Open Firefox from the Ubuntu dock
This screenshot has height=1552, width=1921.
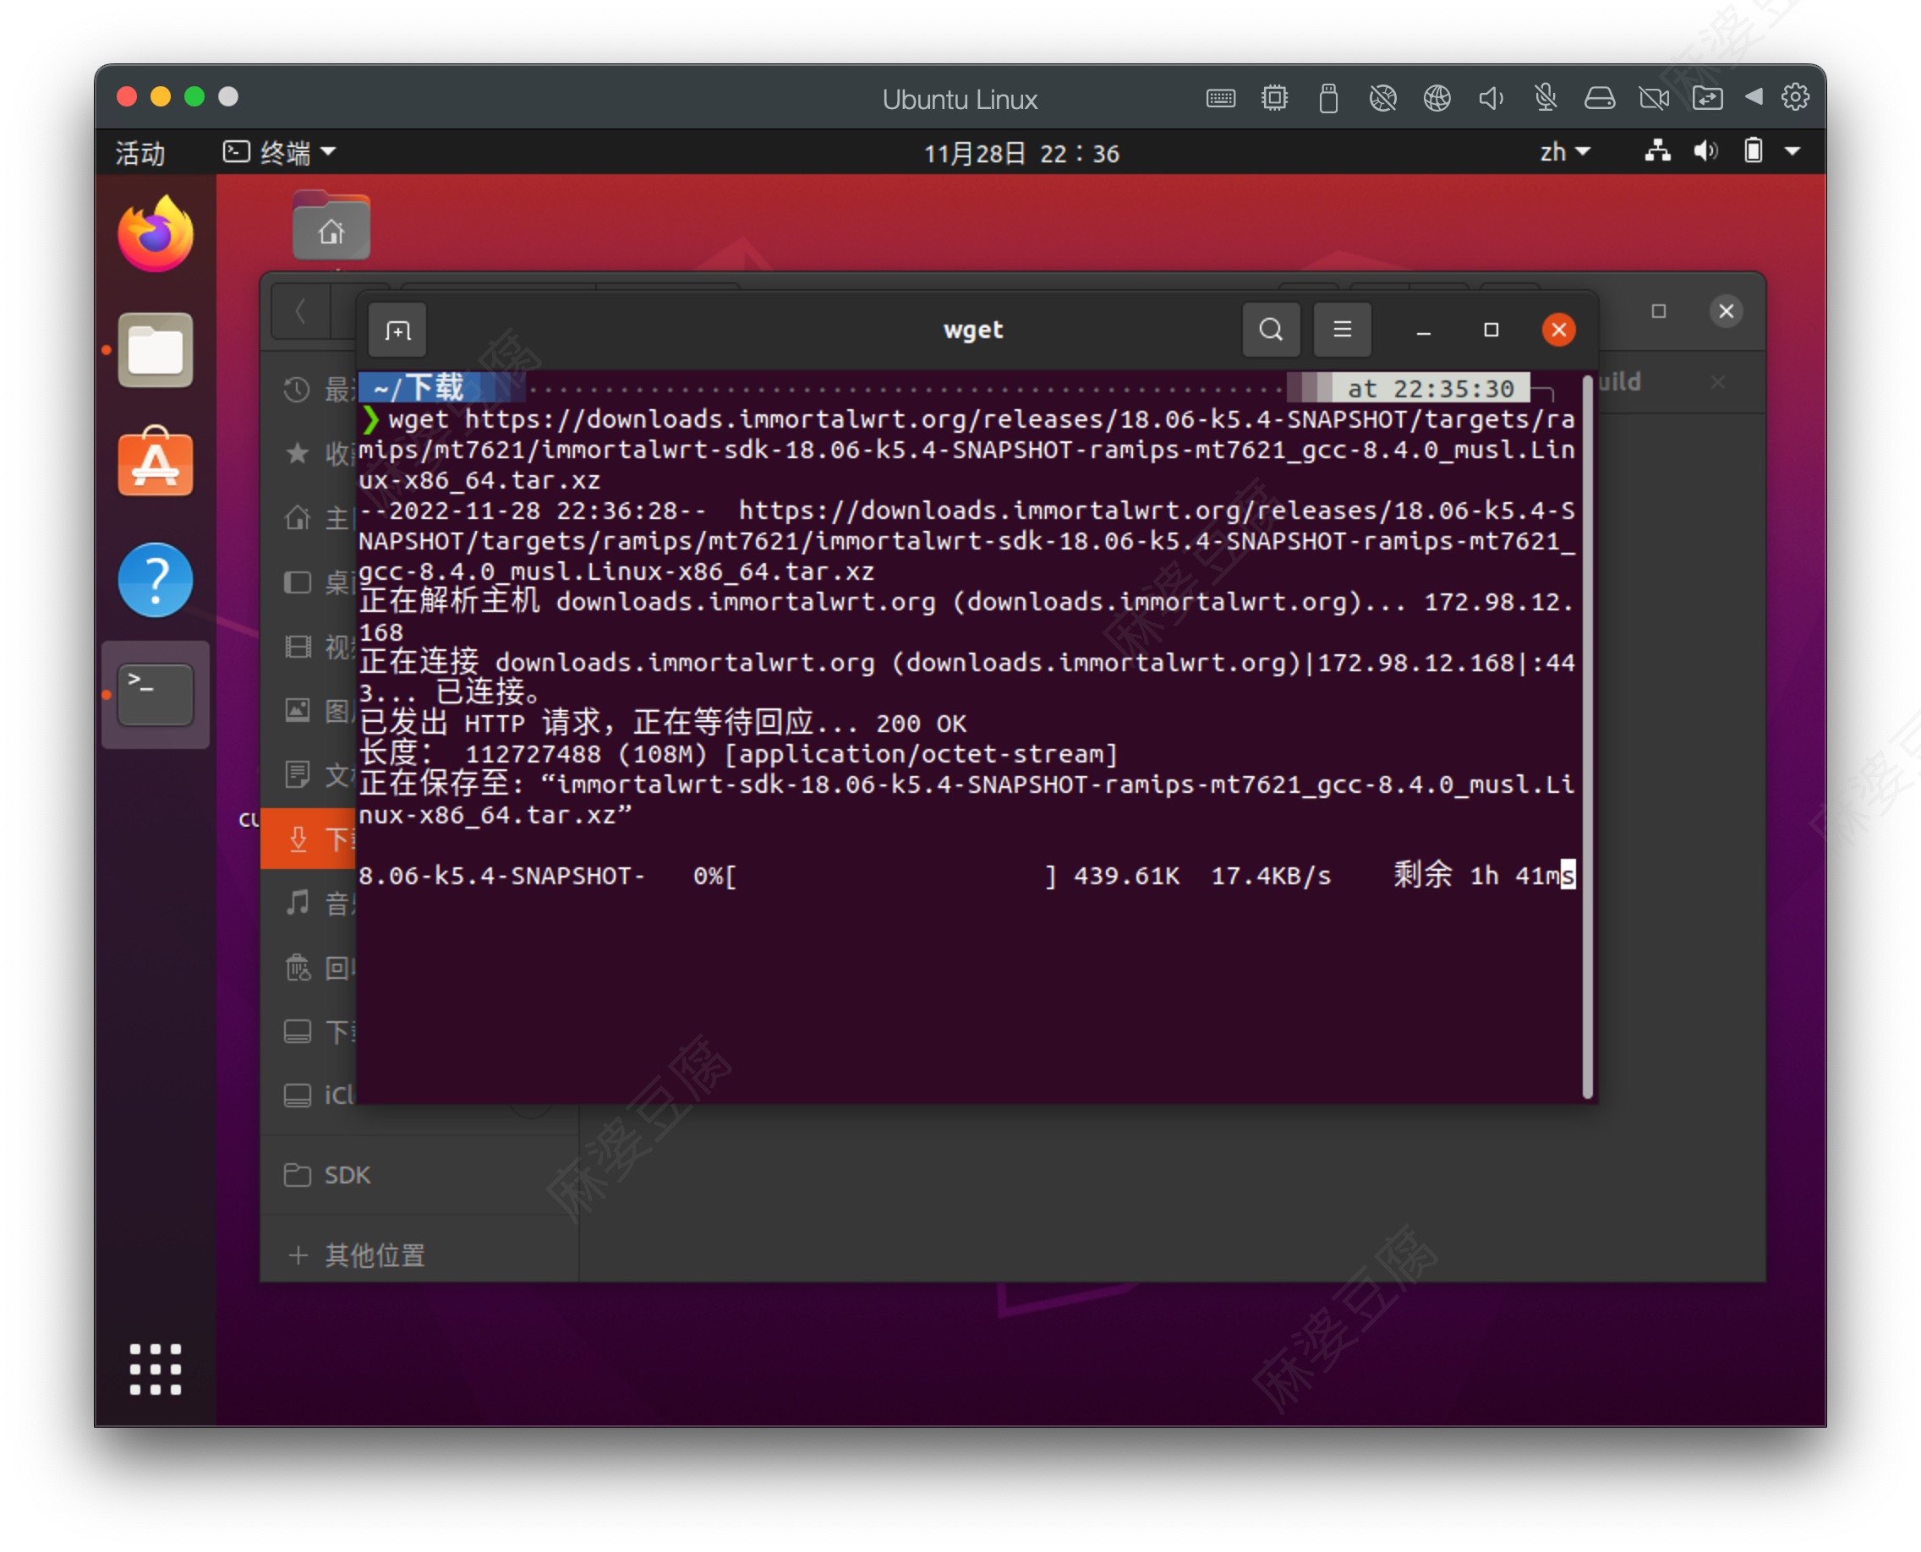[x=156, y=234]
